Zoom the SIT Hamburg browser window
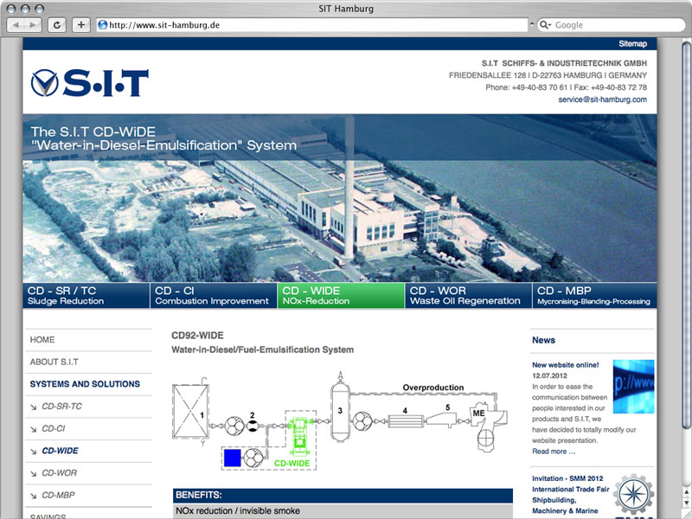Image resolution: width=692 pixels, height=519 pixels. point(39,9)
